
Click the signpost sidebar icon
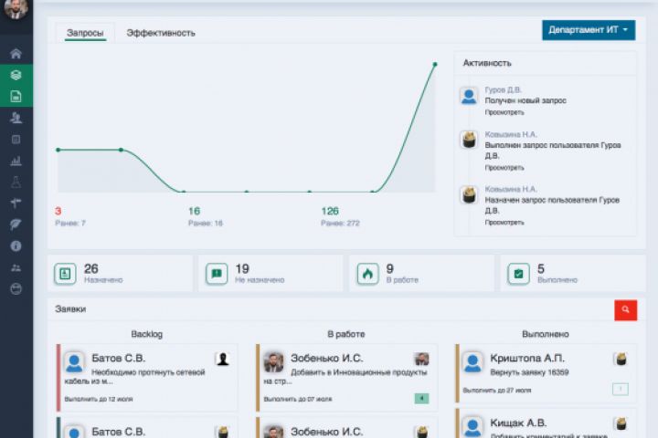pos(16,203)
